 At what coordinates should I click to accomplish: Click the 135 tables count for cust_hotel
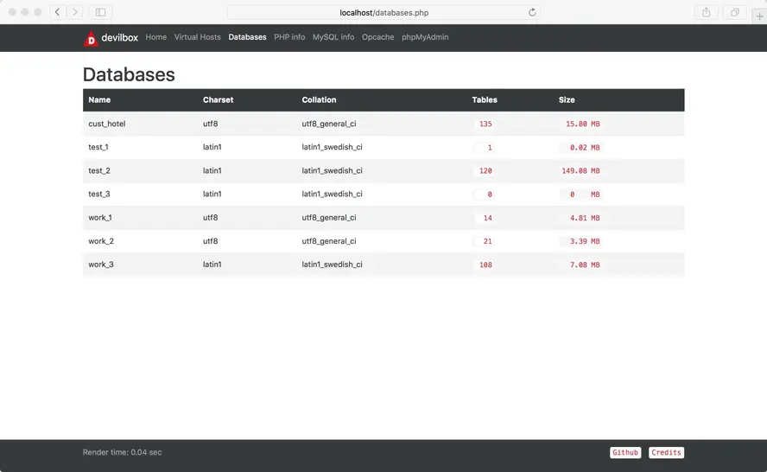[x=485, y=124]
